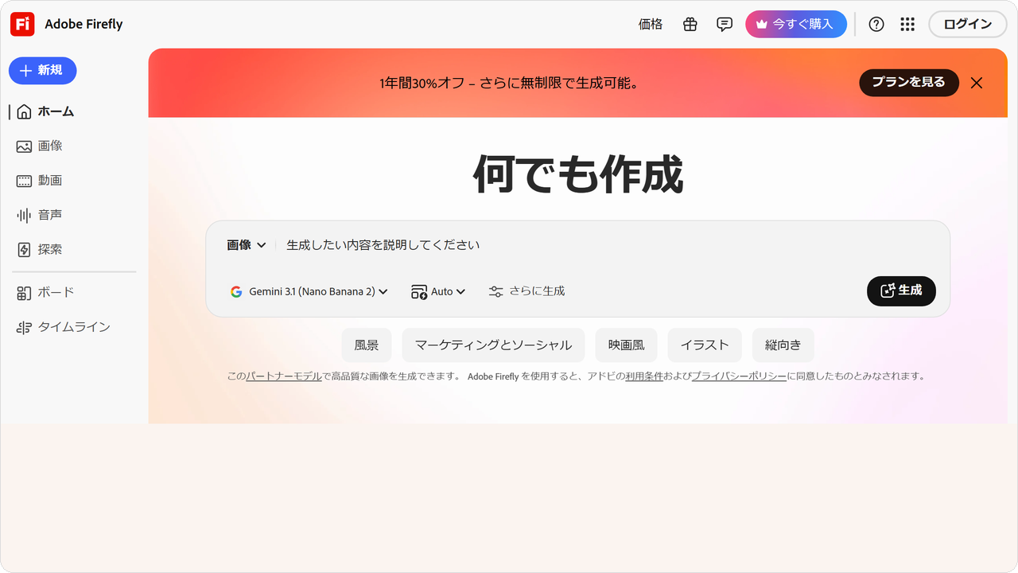
Task: Open the help question mark icon
Action: coord(876,25)
